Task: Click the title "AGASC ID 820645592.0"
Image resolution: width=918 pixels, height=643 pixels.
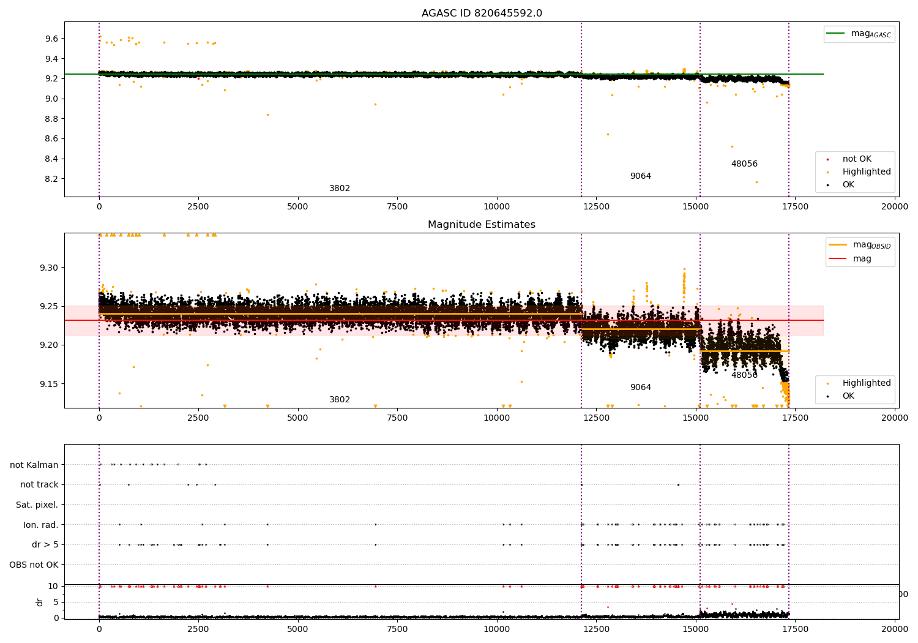Action: [x=482, y=13]
